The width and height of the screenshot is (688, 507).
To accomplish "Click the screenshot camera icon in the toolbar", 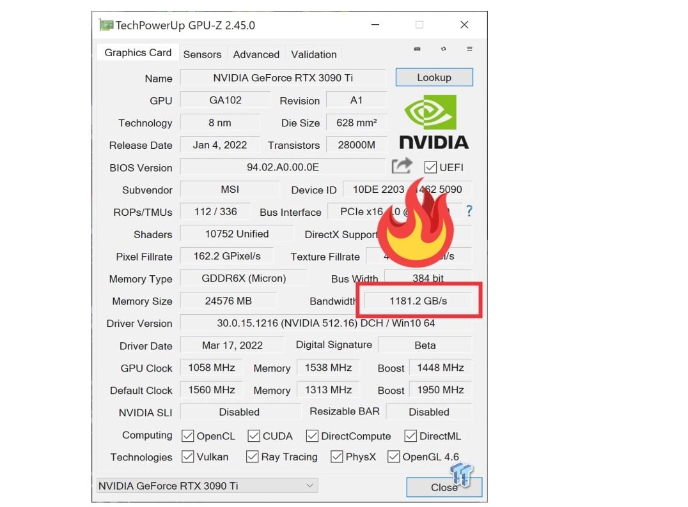I will 418,49.
